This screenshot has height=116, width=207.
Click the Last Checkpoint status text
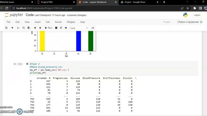tap(50, 15)
